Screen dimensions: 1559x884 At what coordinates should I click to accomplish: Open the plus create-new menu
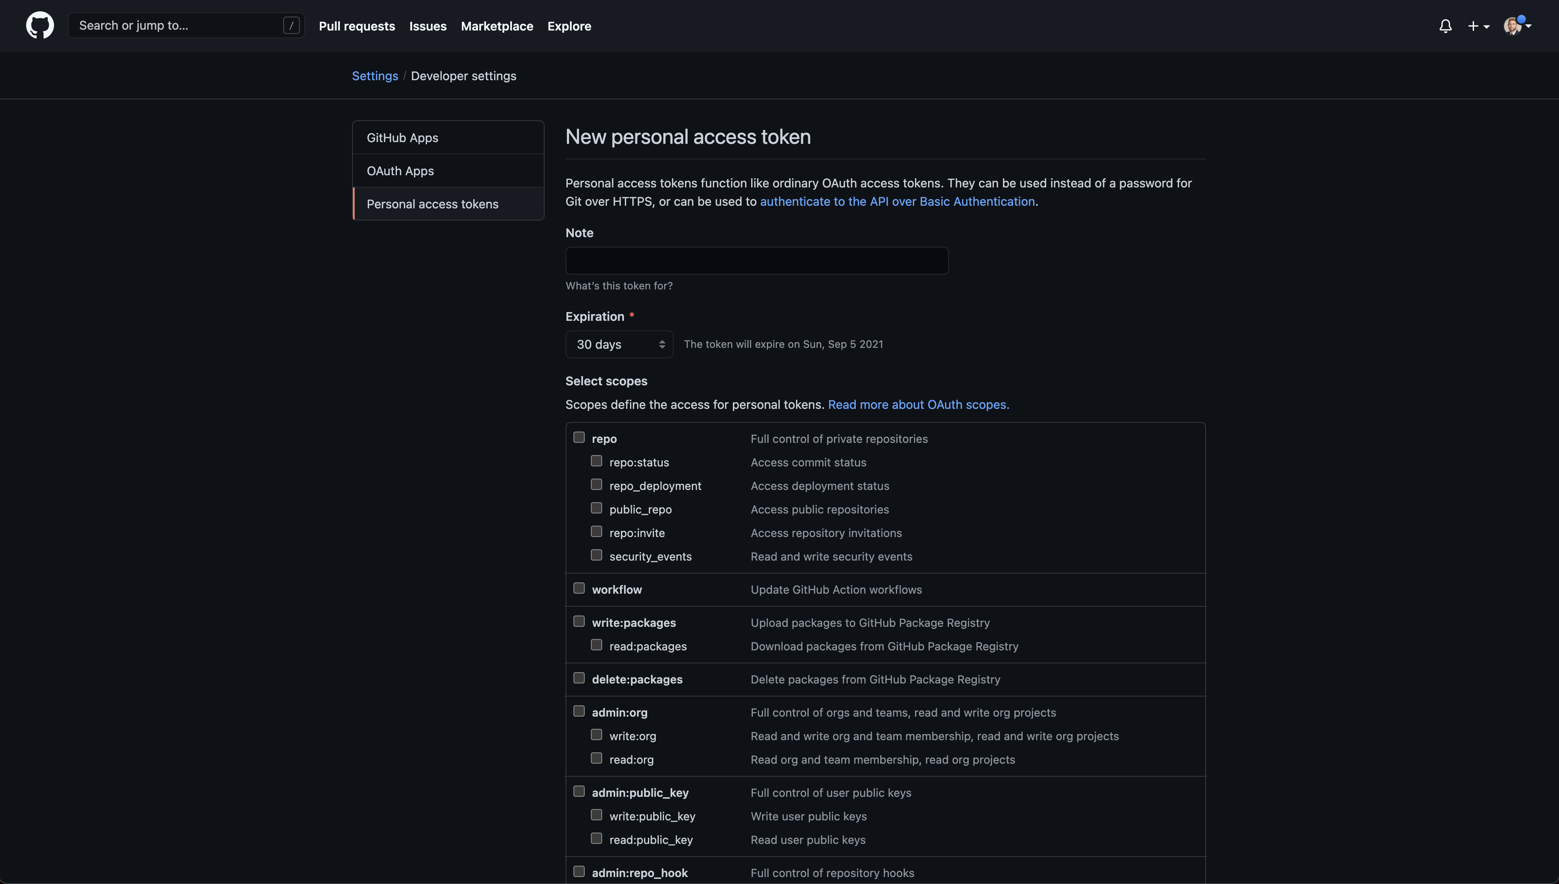click(1478, 26)
